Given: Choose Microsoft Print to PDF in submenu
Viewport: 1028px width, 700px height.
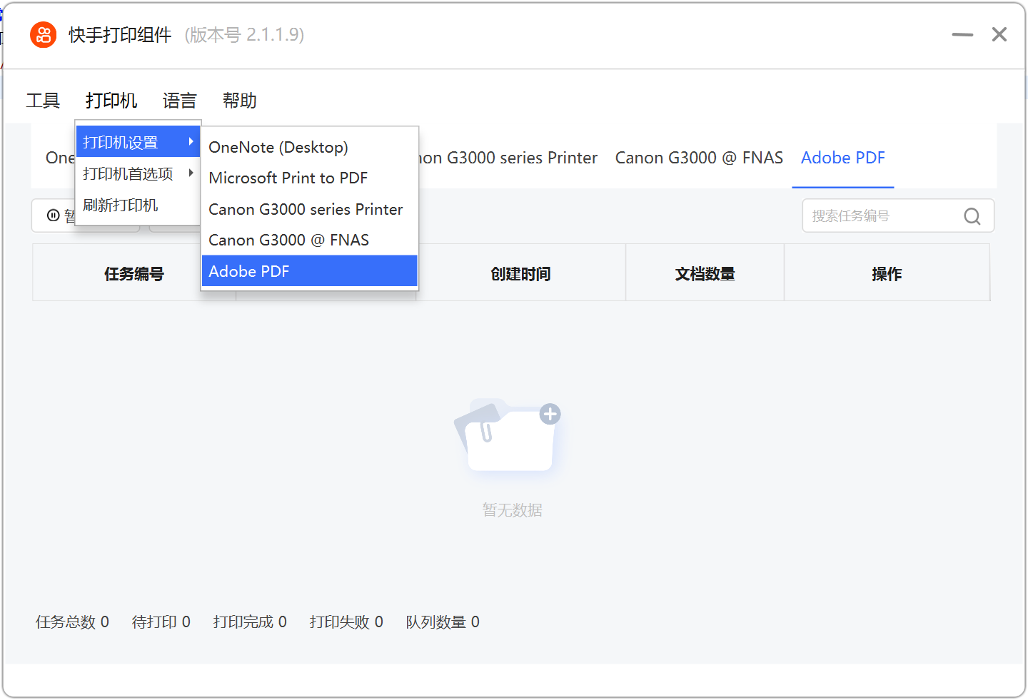Looking at the screenshot, I should point(288,178).
